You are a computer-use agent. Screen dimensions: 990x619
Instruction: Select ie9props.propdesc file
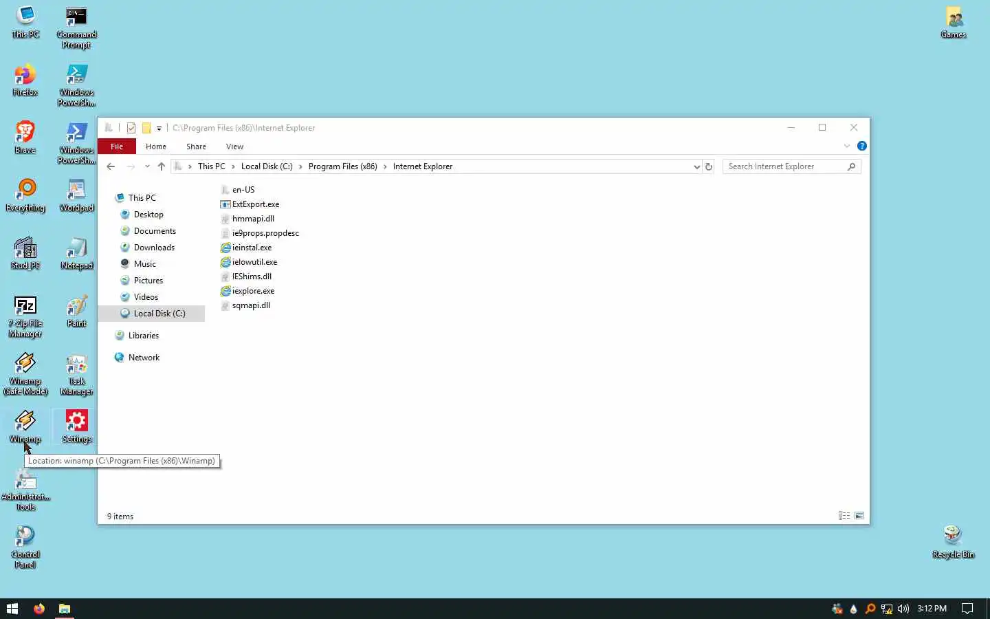[x=260, y=233]
